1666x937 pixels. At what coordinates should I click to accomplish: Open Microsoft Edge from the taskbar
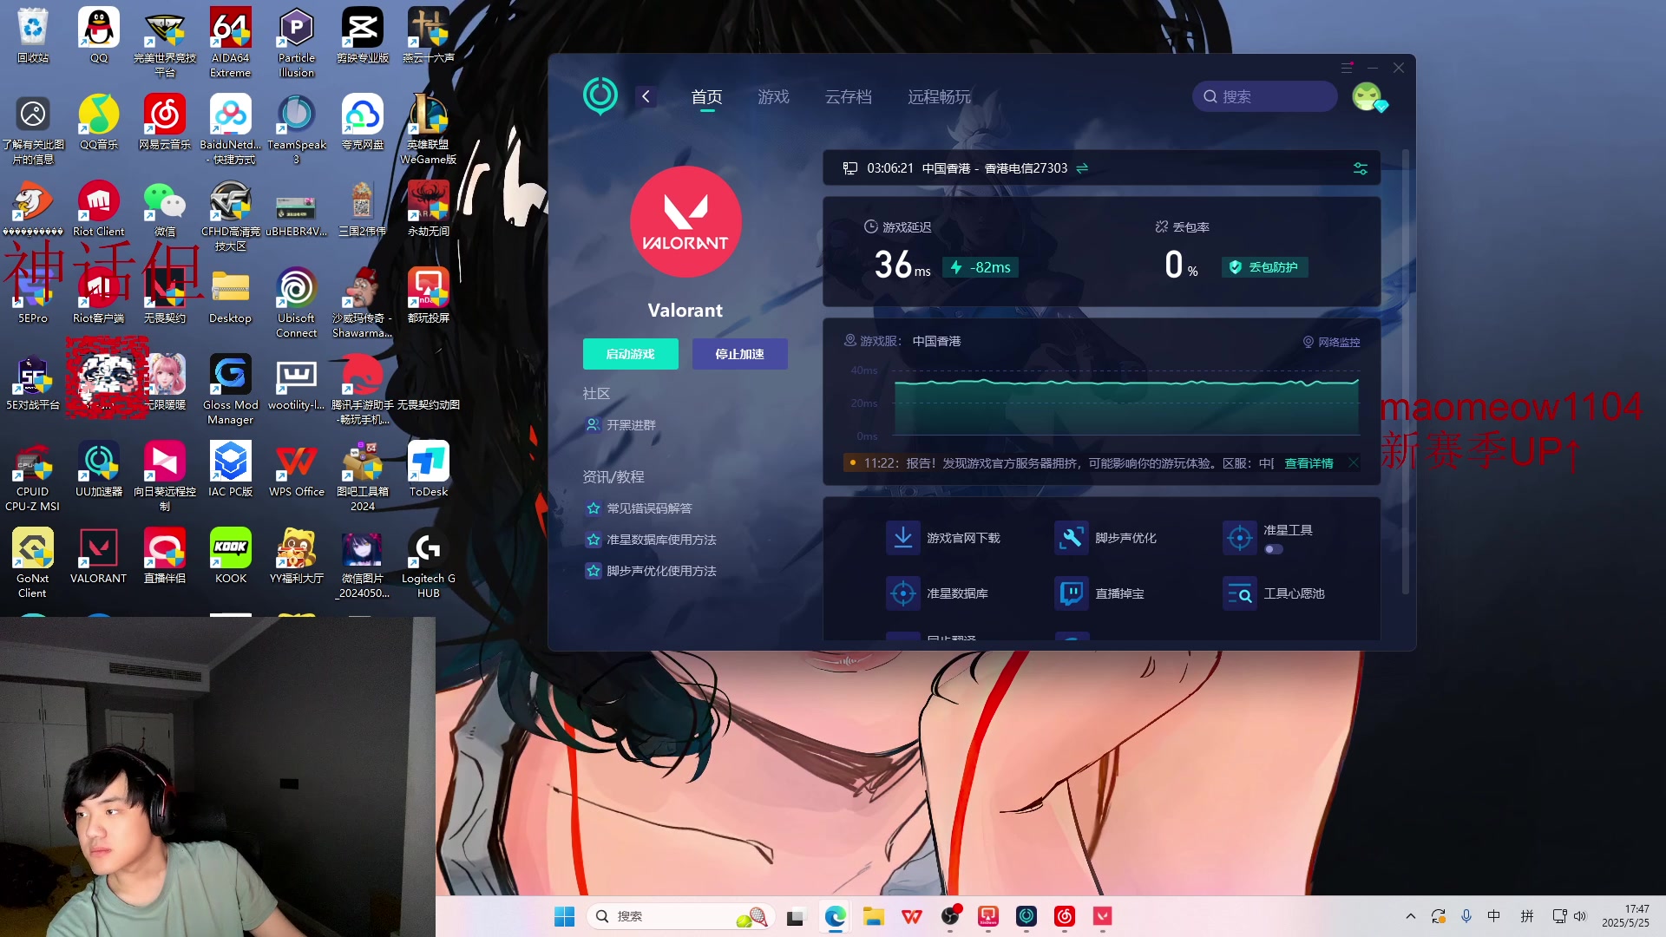(x=835, y=916)
